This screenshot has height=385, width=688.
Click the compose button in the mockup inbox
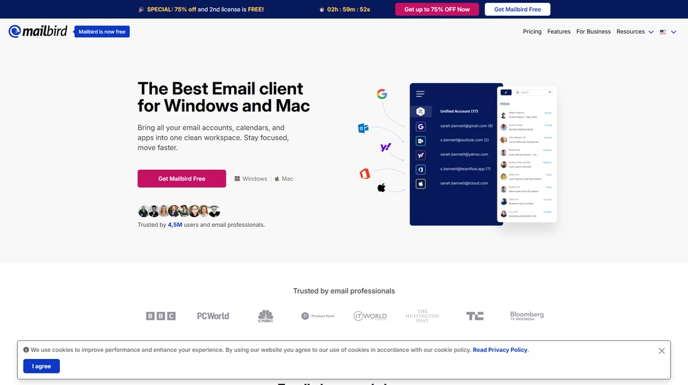(x=506, y=92)
